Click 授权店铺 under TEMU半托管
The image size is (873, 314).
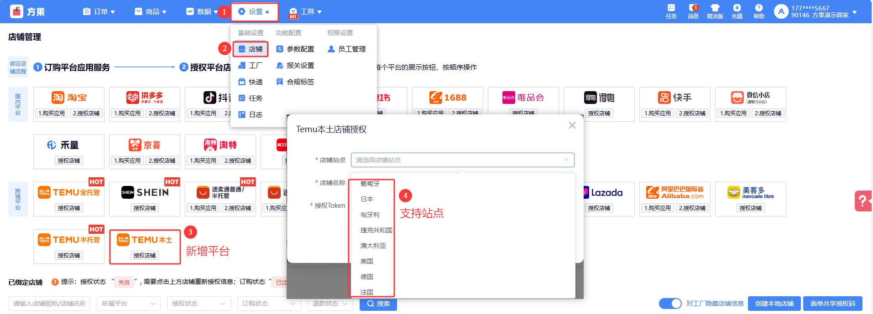(x=69, y=256)
